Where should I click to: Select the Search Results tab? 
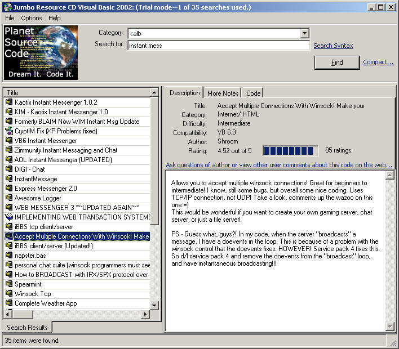(27, 328)
